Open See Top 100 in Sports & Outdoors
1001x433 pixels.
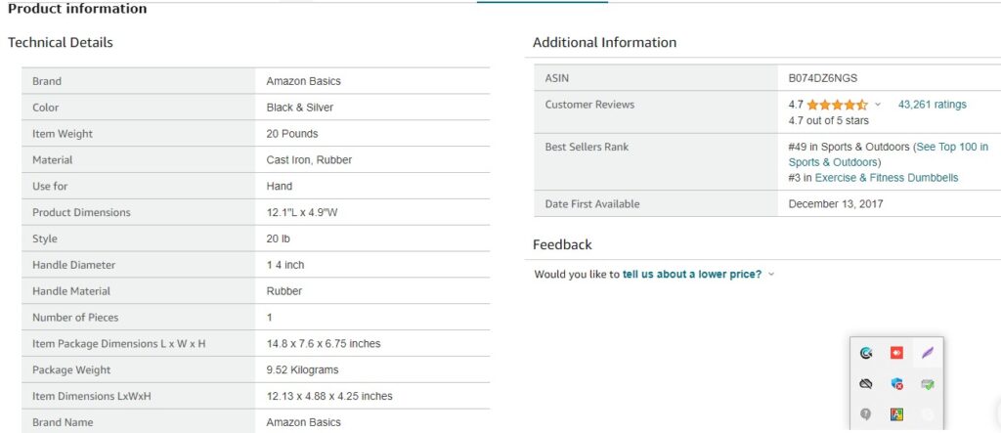[x=889, y=154]
